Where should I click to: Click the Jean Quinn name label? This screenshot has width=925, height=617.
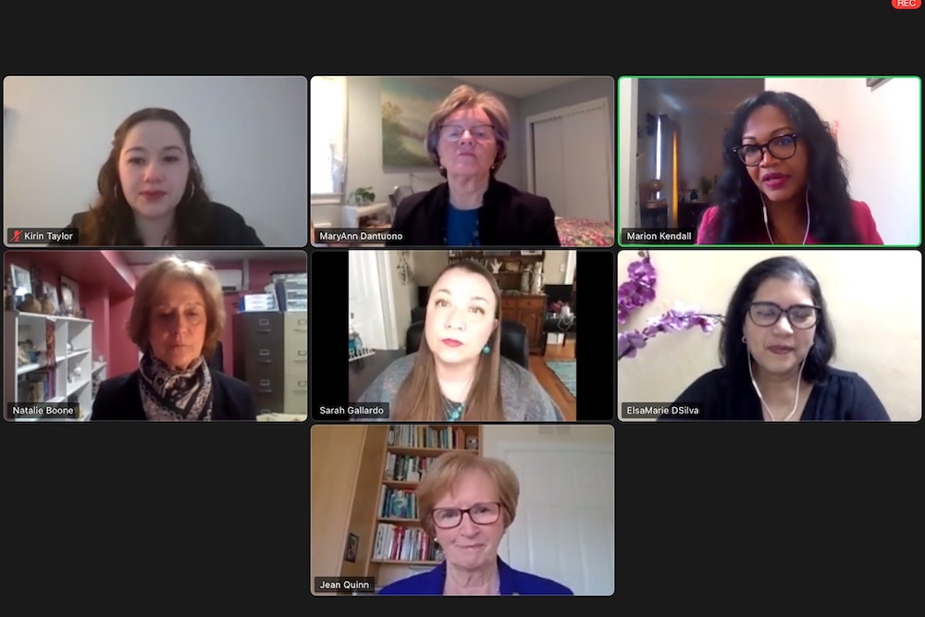click(344, 586)
